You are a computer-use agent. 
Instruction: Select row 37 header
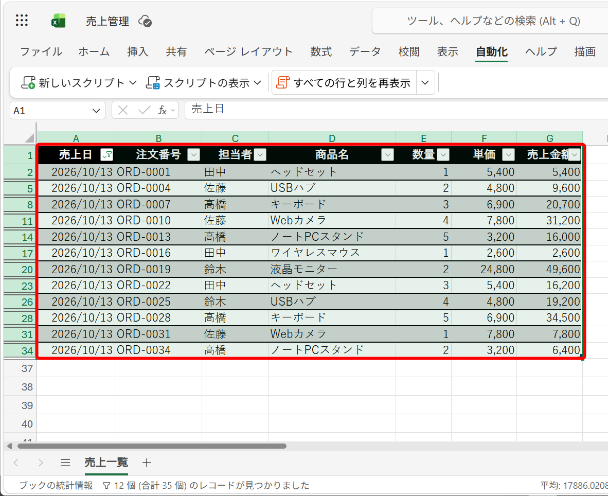(x=20, y=368)
